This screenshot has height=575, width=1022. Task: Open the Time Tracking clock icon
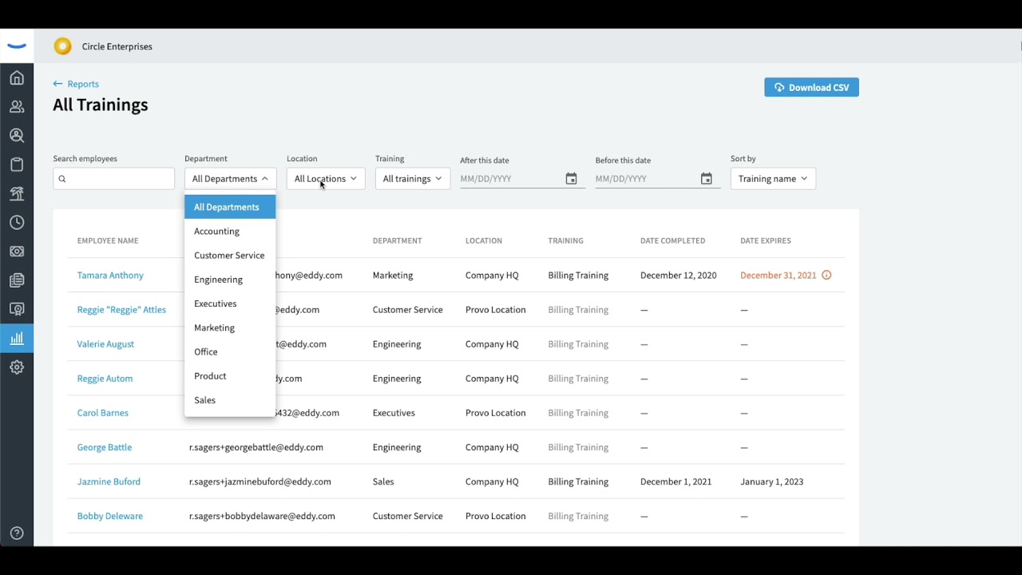pyautogui.click(x=17, y=222)
